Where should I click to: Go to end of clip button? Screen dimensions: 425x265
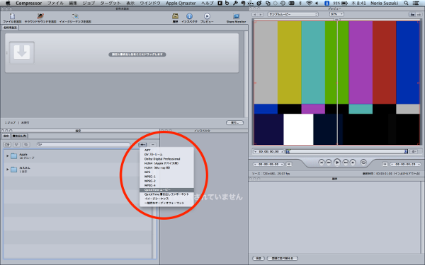click(353, 163)
